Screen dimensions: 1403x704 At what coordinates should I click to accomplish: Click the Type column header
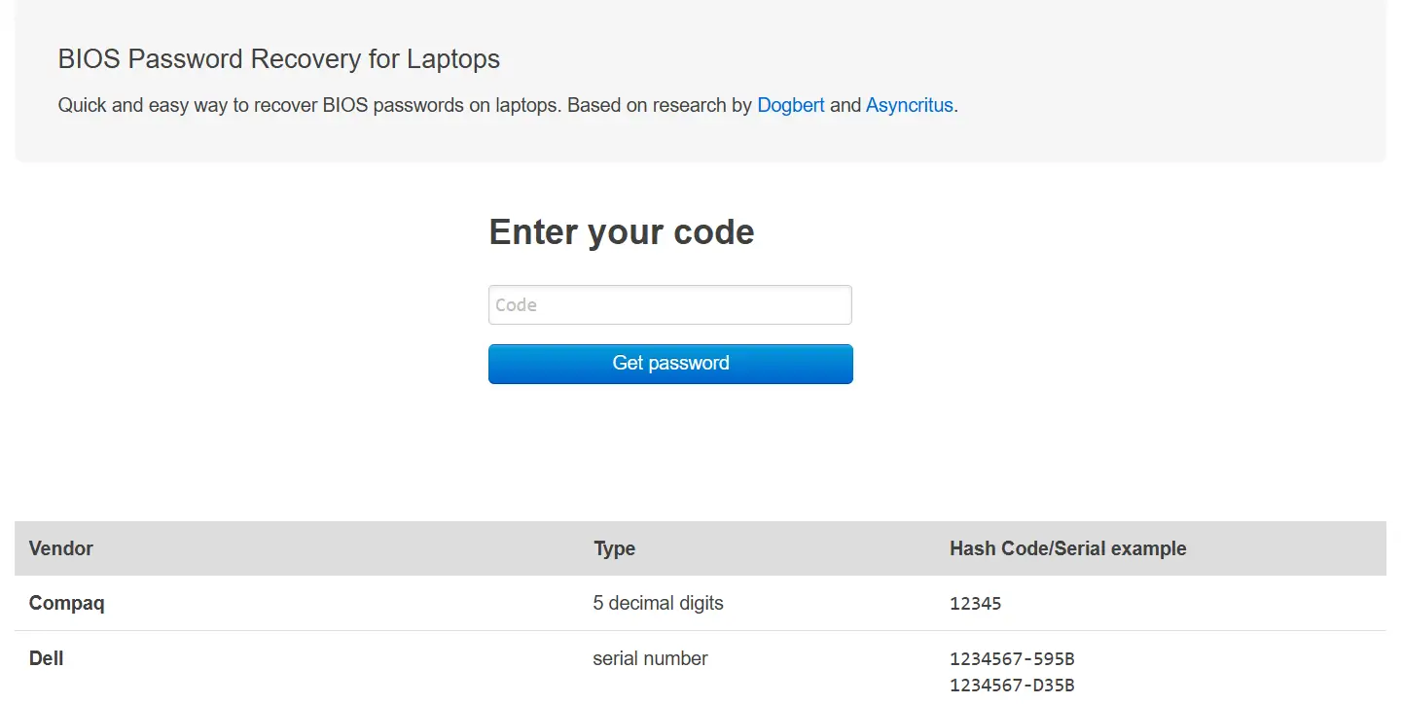614,548
